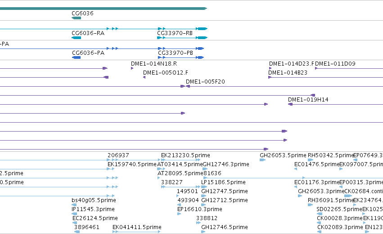
Task: Select RH36091.5prime EST label
Action: coord(331,200)
